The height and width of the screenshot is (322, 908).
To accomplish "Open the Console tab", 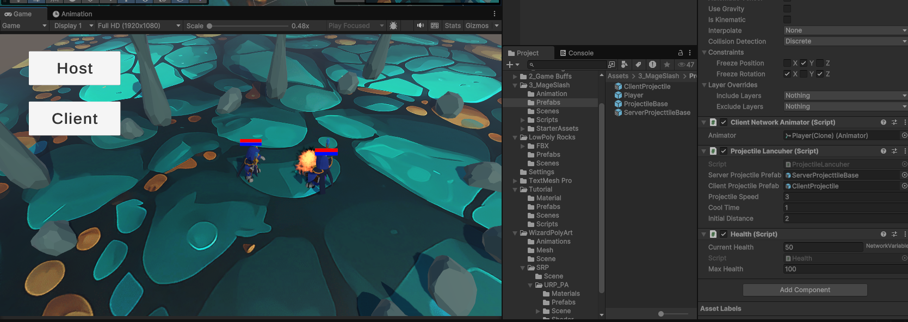I will click(577, 53).
